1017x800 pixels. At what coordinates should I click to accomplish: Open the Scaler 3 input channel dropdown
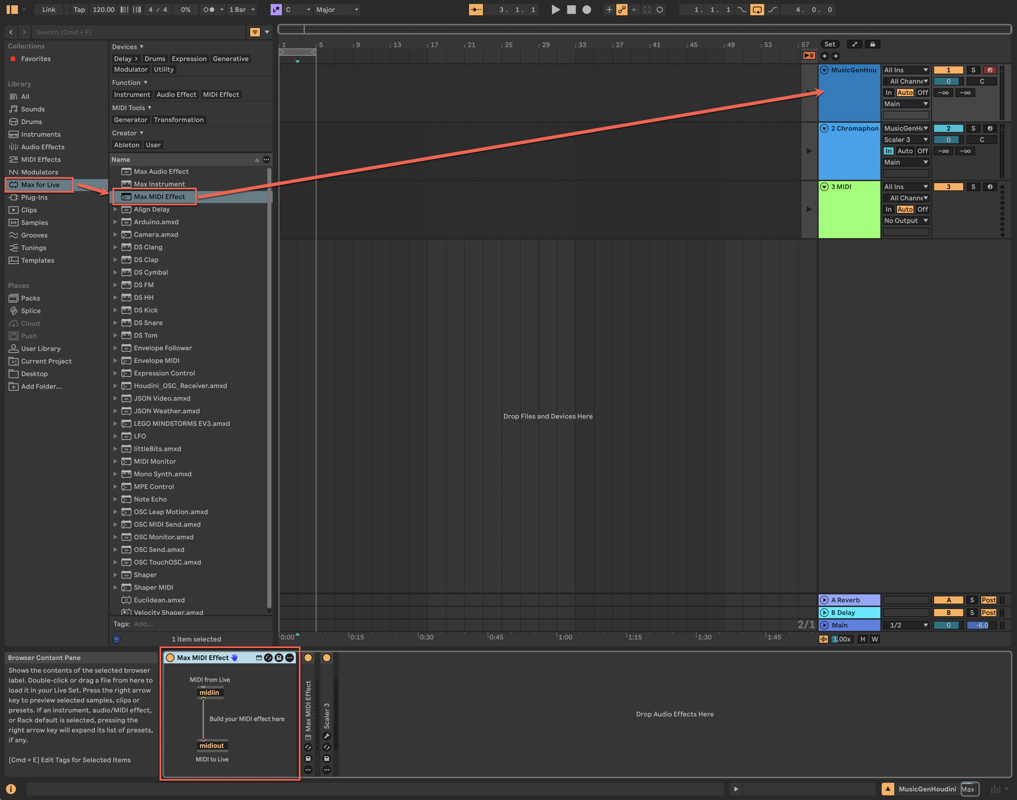[x=906, y=140]
